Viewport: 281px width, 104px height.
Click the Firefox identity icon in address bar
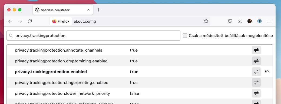pos(61,21)
